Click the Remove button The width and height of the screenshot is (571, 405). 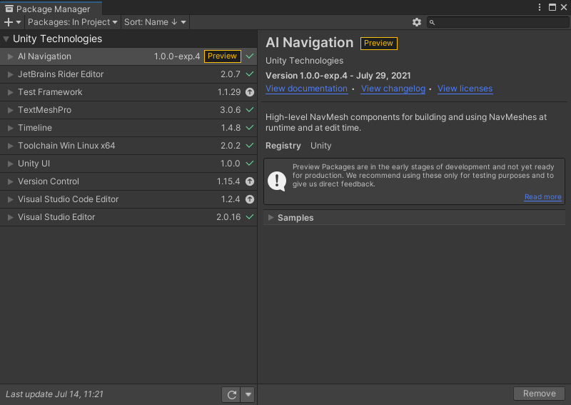click(x=540, y=394)
